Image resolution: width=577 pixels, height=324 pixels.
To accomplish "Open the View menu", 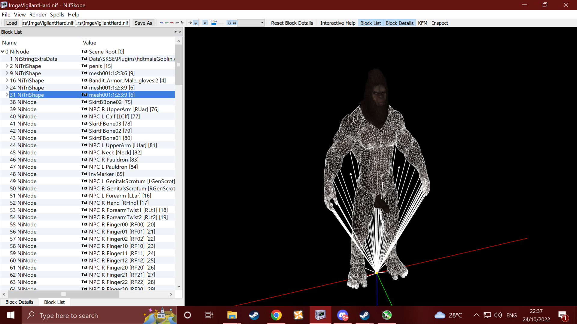I will pos(20,14).
